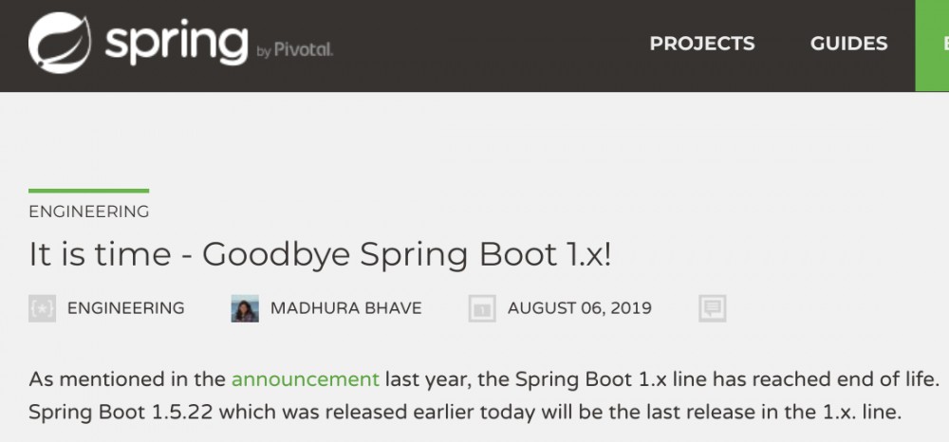This screenshot has width=949, height=442.
Task: Open author MADHURA BHAVE's profile link
Action: tap(346, 308)
